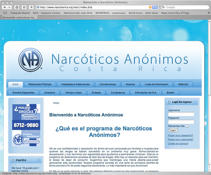Click the vertical scrollbar thumb
211x175 pixels.
tap(209, 58)
